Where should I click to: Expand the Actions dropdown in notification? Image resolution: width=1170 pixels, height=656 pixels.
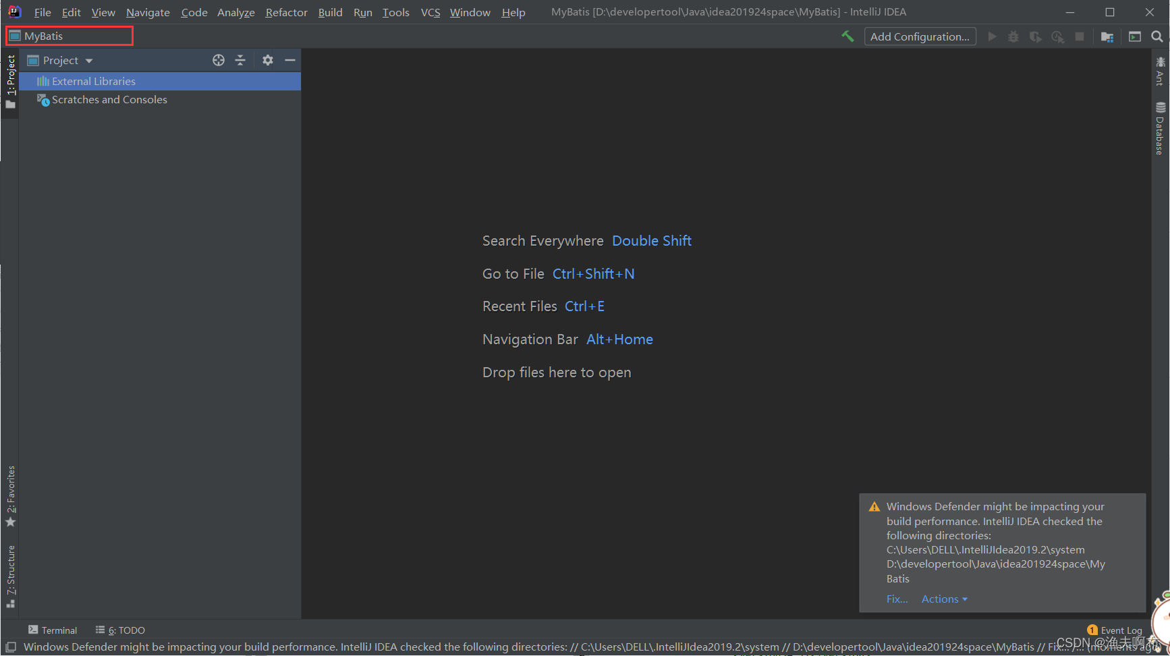click(945, 599)
